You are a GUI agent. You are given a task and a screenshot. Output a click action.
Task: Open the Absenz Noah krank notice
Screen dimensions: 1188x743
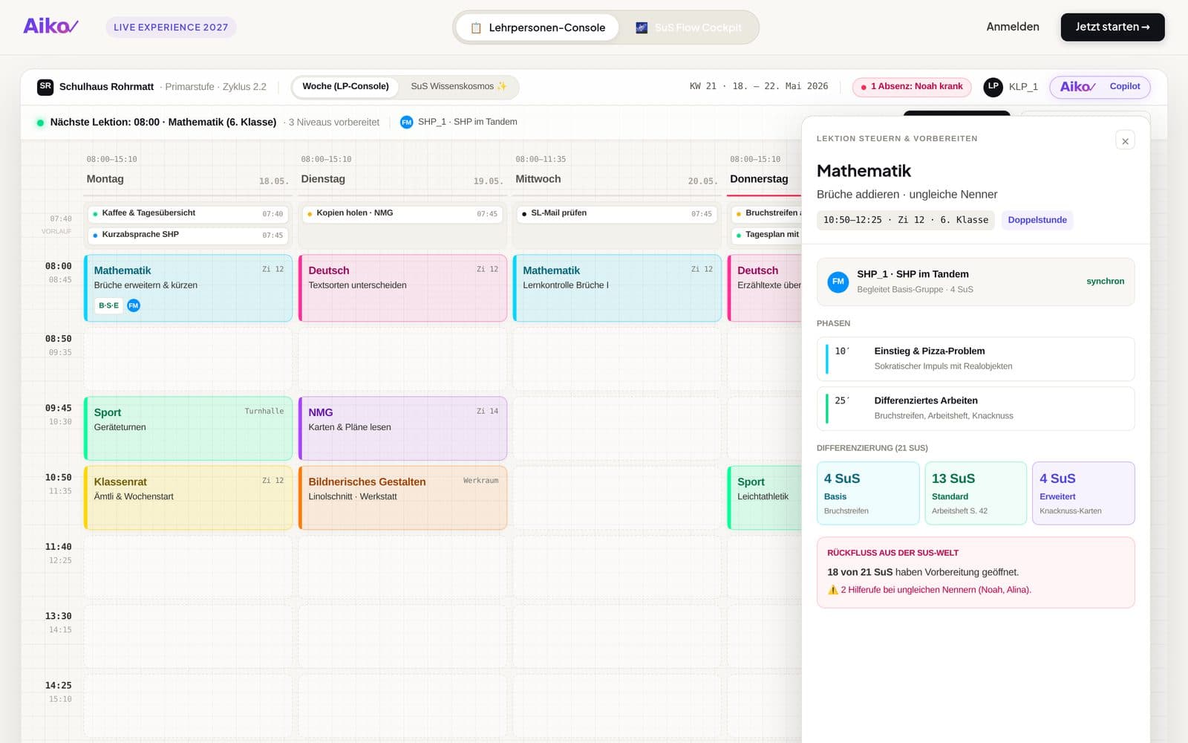pos(912,87)
